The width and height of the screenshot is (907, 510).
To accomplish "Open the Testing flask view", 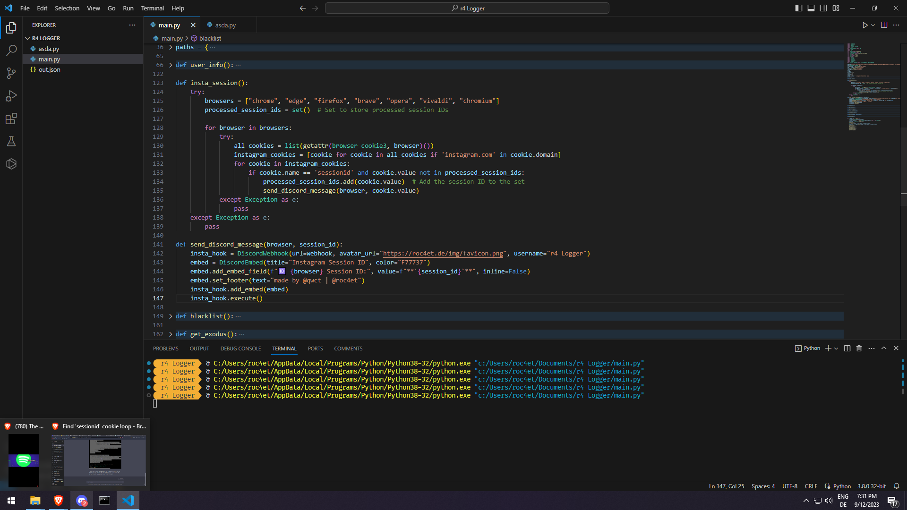I will tap(11, 141).
